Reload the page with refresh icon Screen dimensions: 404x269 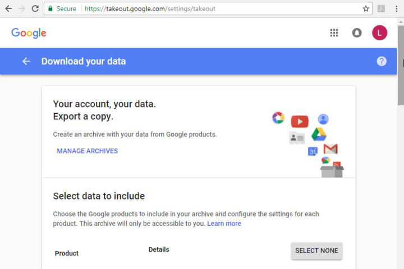(x=35, y=8)
